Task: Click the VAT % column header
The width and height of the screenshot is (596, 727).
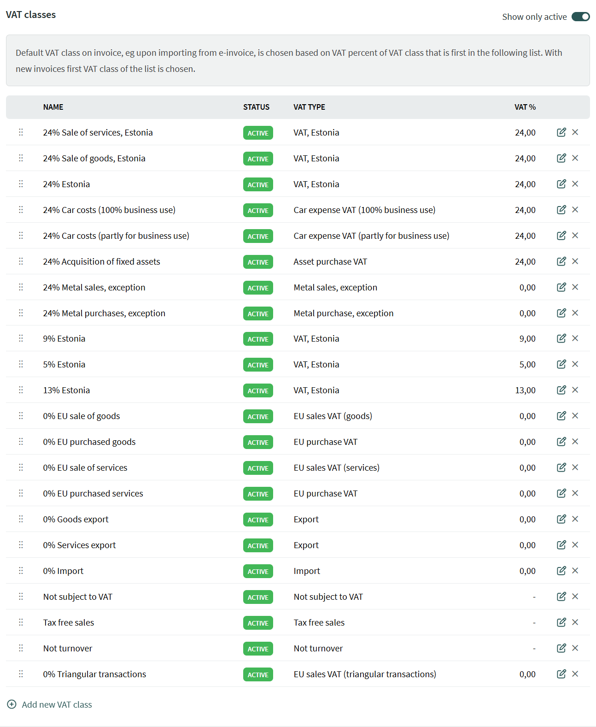Action: tap(525, 107)
